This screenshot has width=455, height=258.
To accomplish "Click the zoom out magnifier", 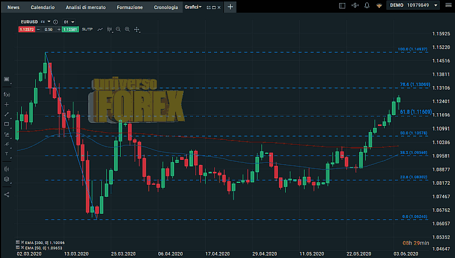I will pyautogui.click(x=118, y=29).
